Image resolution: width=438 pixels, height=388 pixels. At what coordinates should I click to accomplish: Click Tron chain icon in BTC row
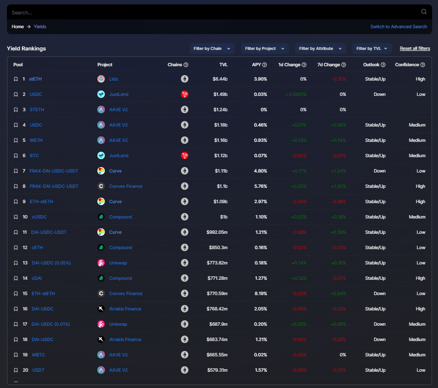click(x=184, y=156)
